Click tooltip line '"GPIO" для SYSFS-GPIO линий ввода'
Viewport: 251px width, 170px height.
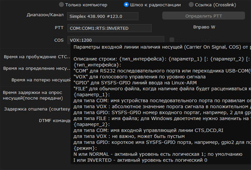135,83
